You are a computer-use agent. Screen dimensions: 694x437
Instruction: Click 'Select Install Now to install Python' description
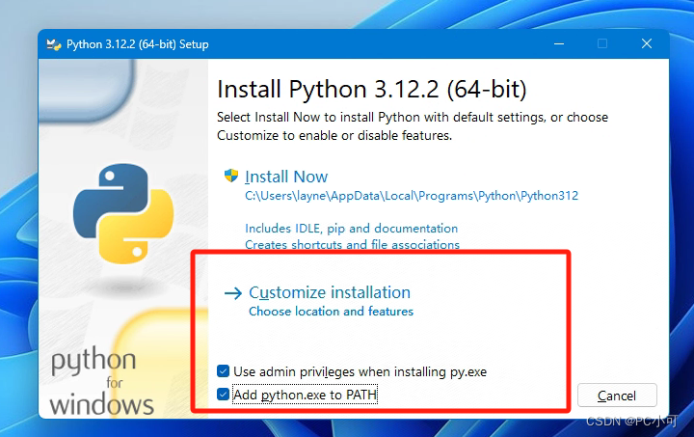413,126
